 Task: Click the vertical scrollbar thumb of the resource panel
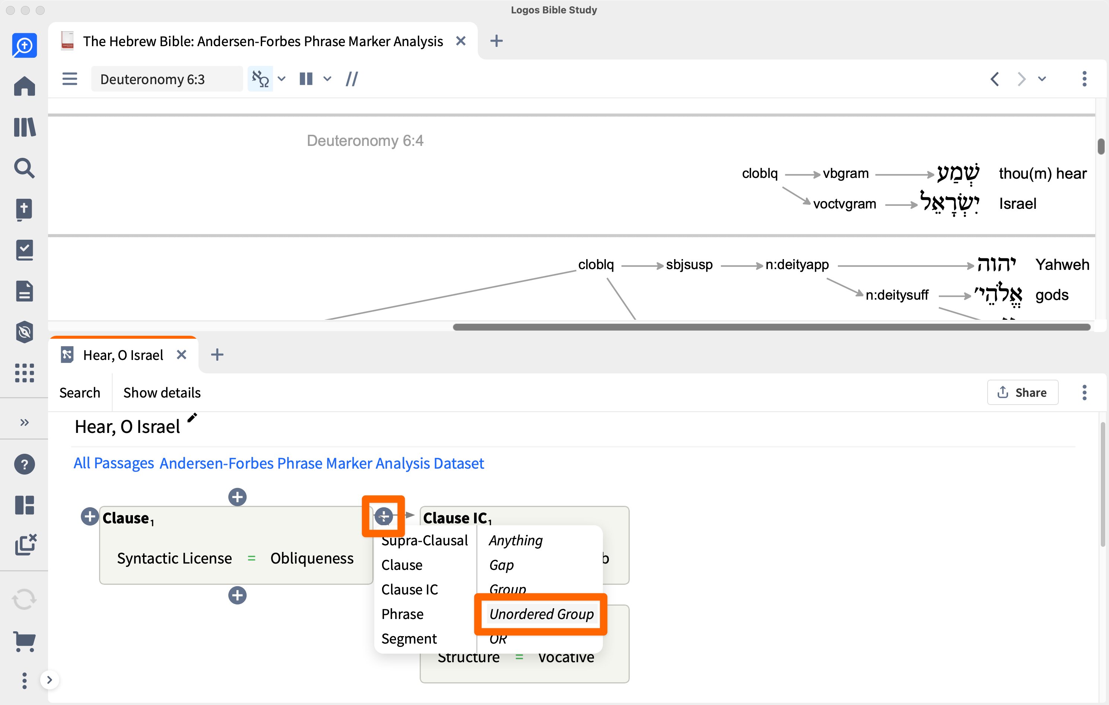click(x=1101, y=146)
